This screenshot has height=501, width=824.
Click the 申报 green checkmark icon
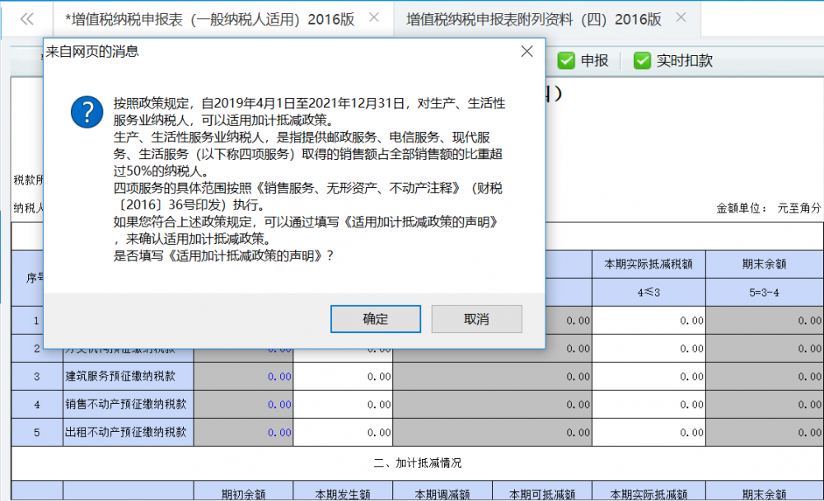[567, 60]
